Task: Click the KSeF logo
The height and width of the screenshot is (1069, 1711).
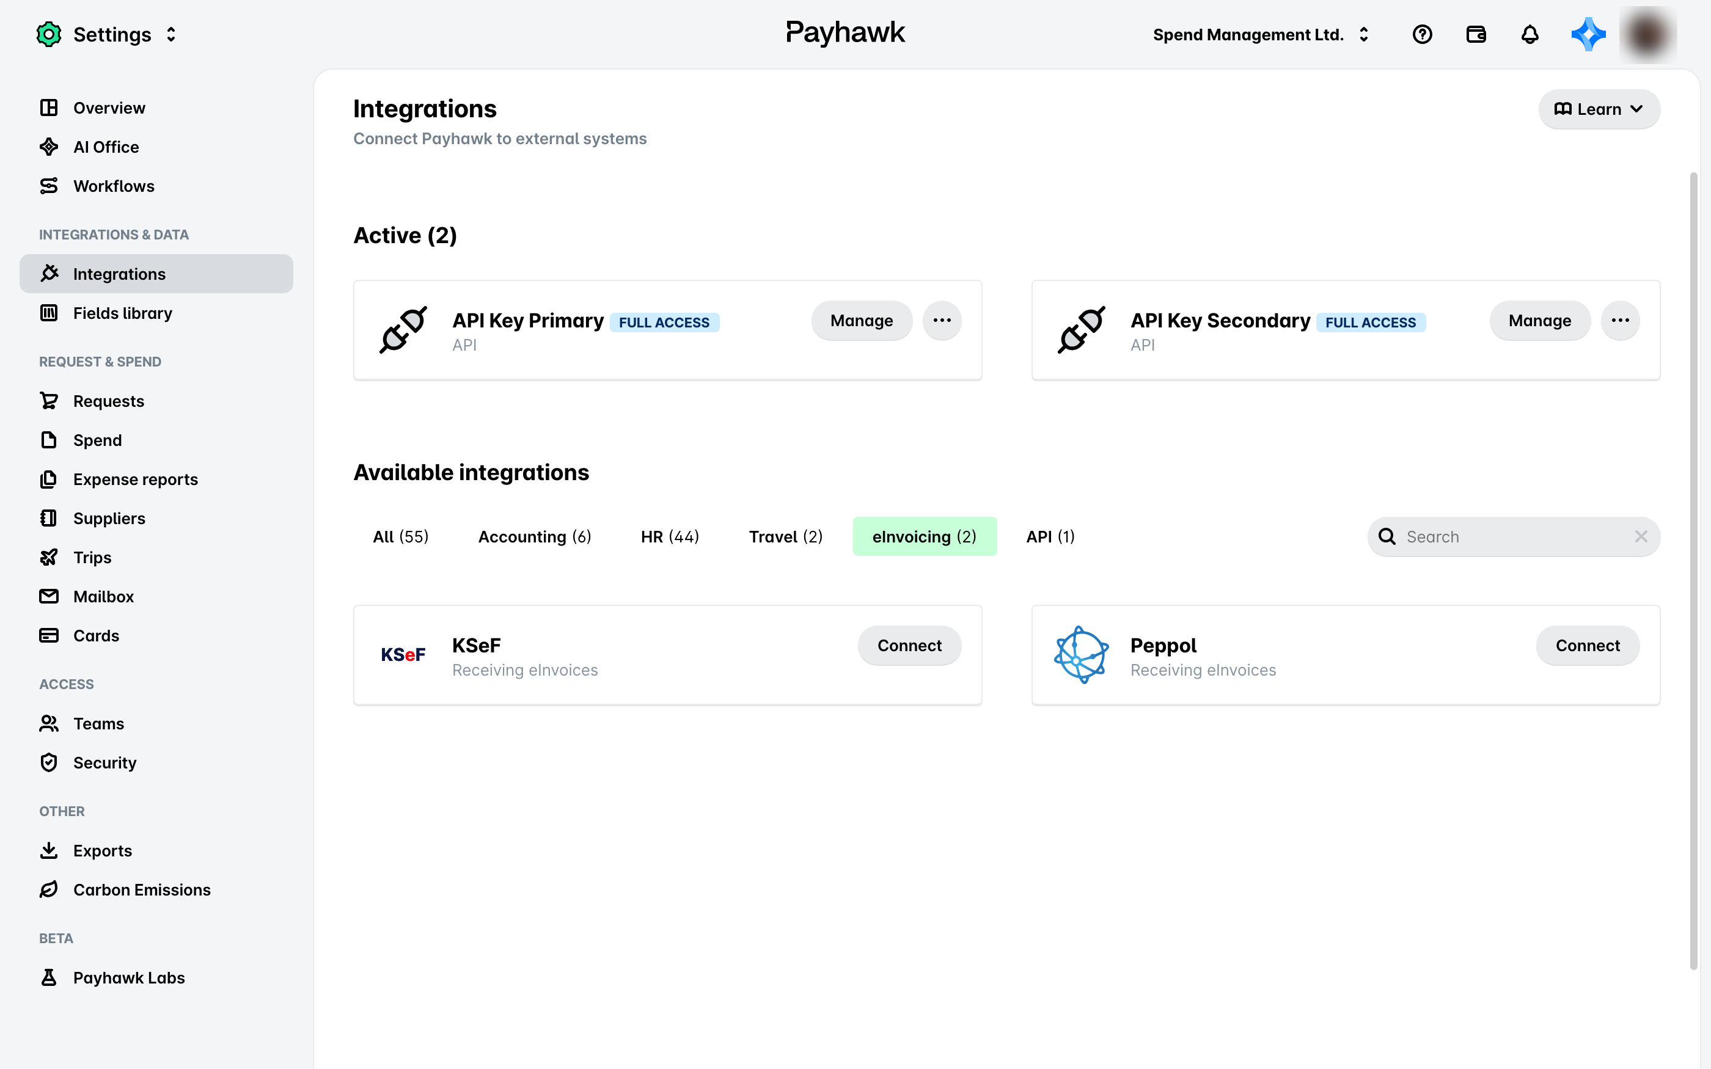Action: tap(403, 655)
